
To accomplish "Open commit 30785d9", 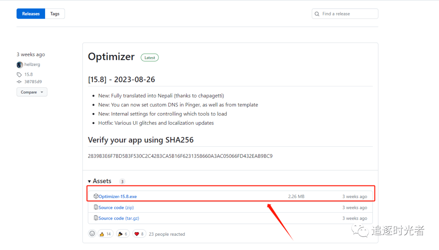I will click(33, 82).
